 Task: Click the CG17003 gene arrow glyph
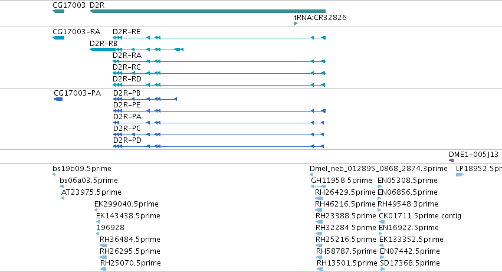click(x=58, y=11)
